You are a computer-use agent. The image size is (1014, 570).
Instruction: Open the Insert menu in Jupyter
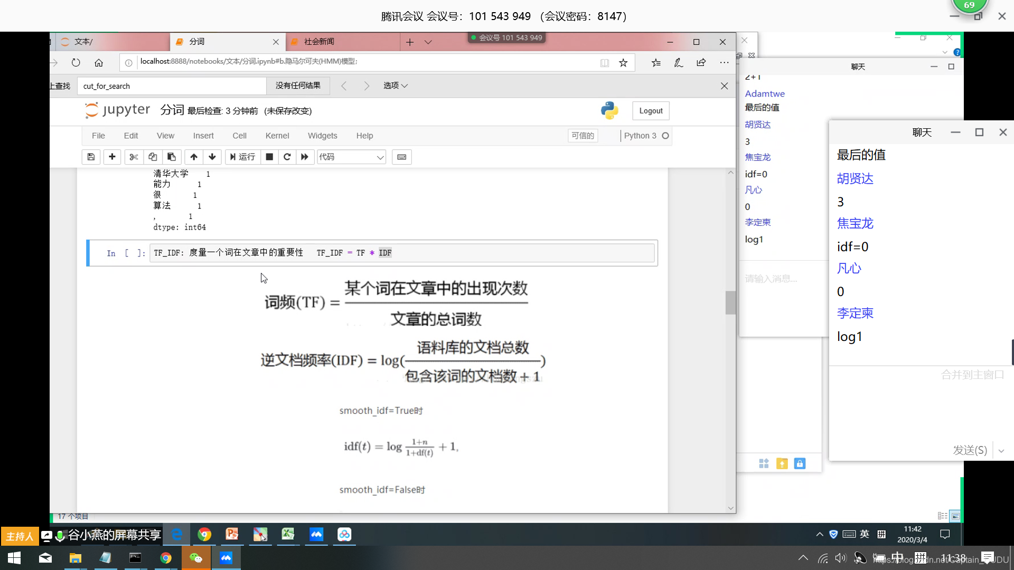(x=203, y=136)
